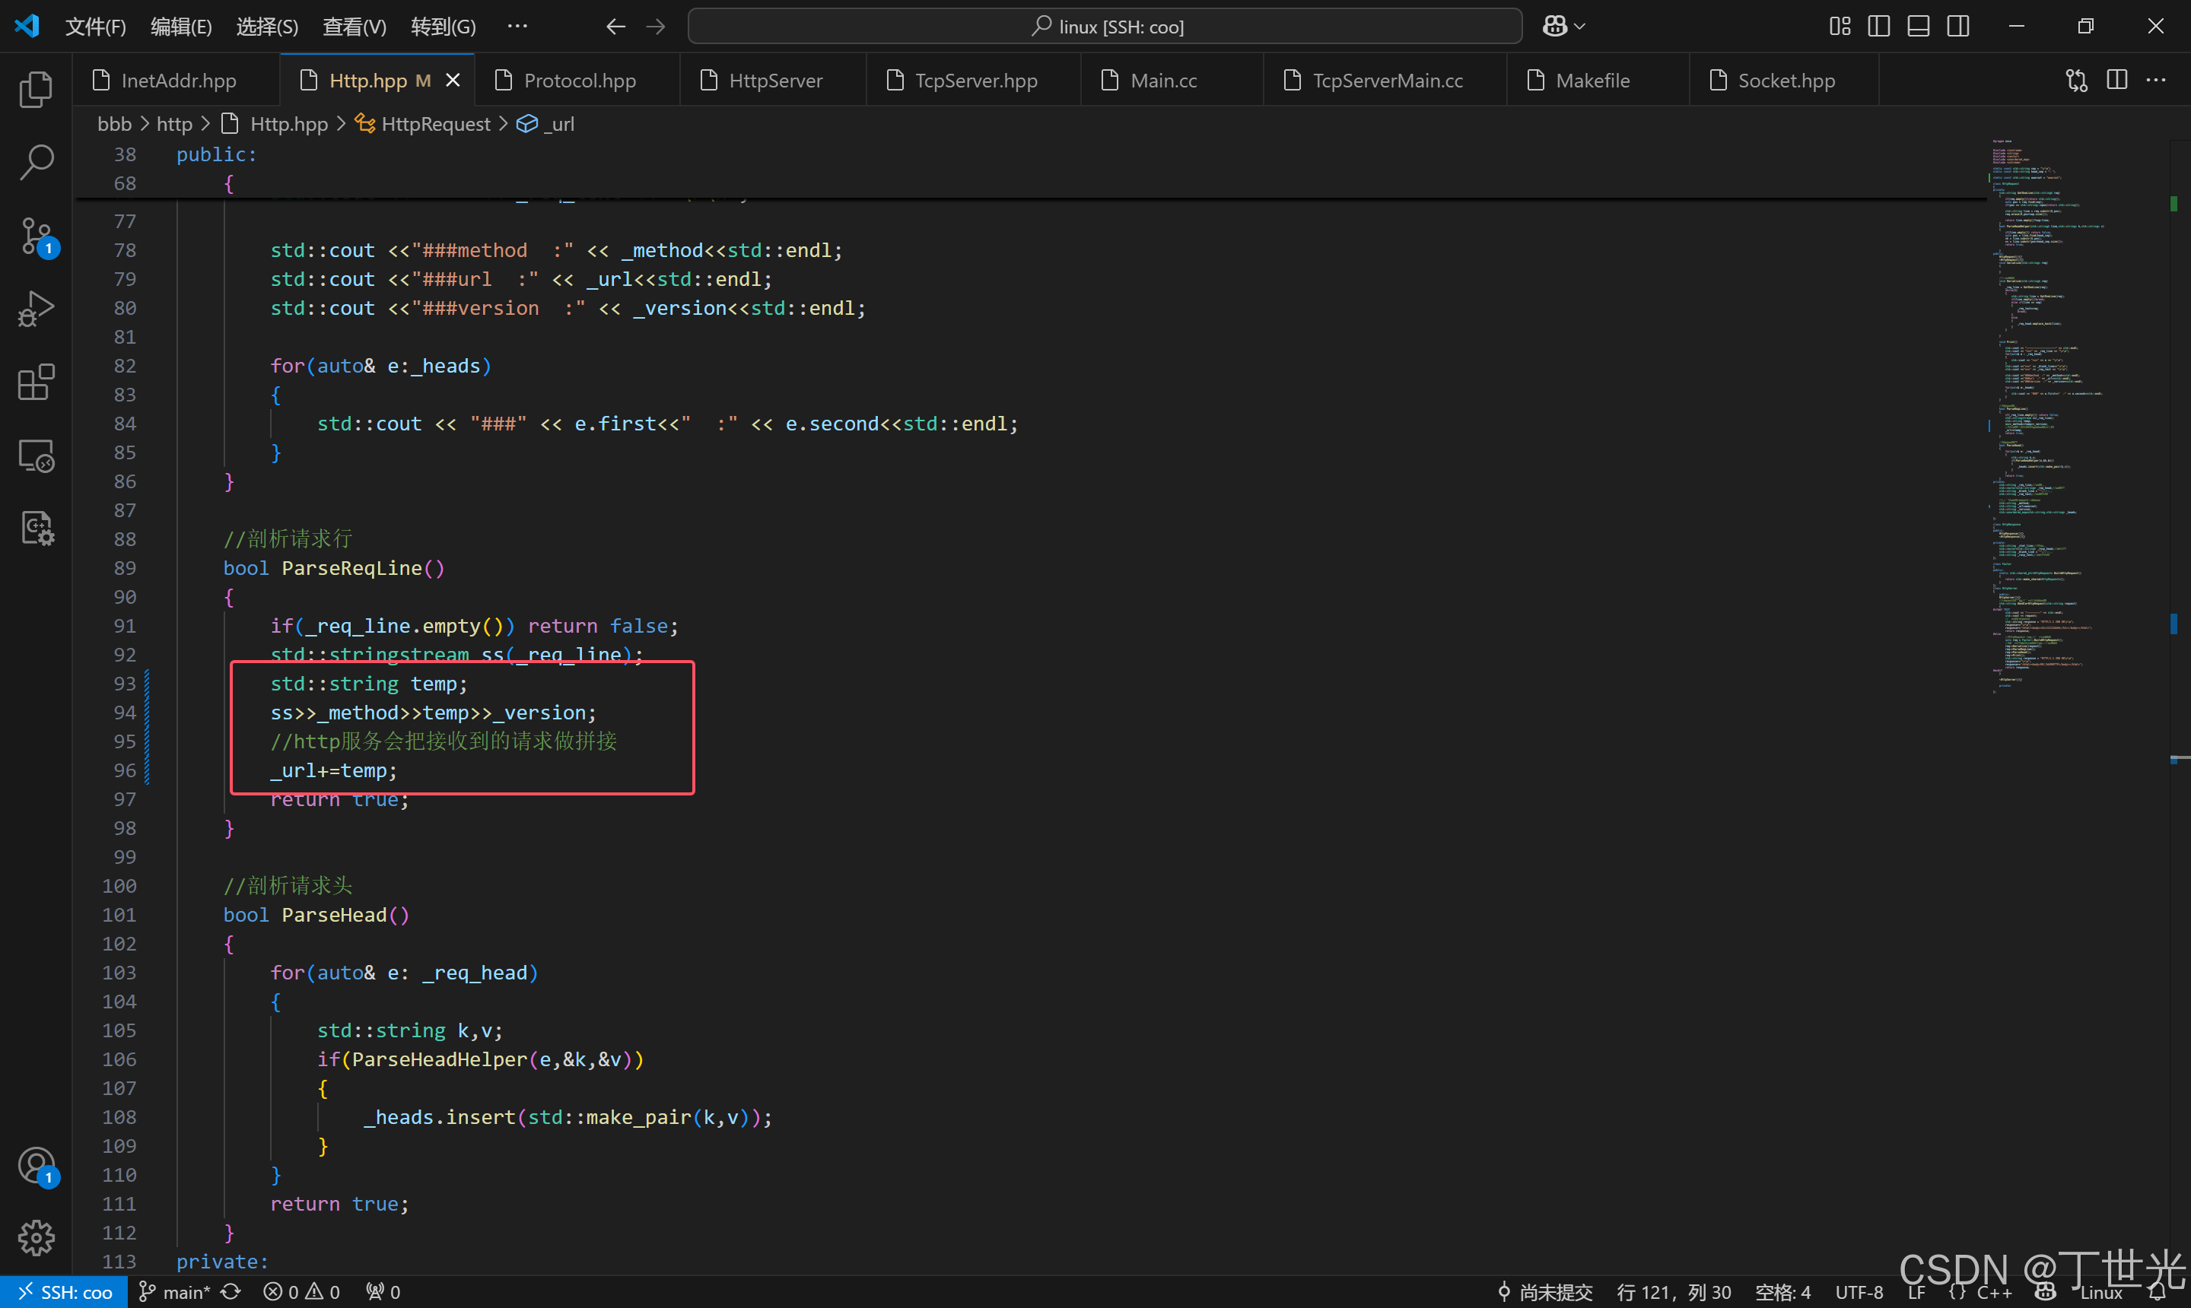Open the 文件(F) menu
The height and width of the screenshot is (1308, 2191).
tap(95, 27)
